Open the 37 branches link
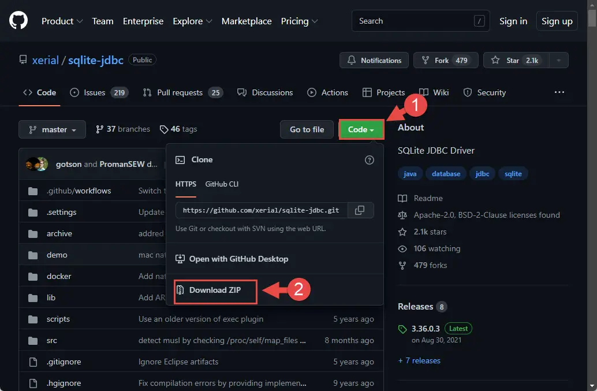 [123, 129]
